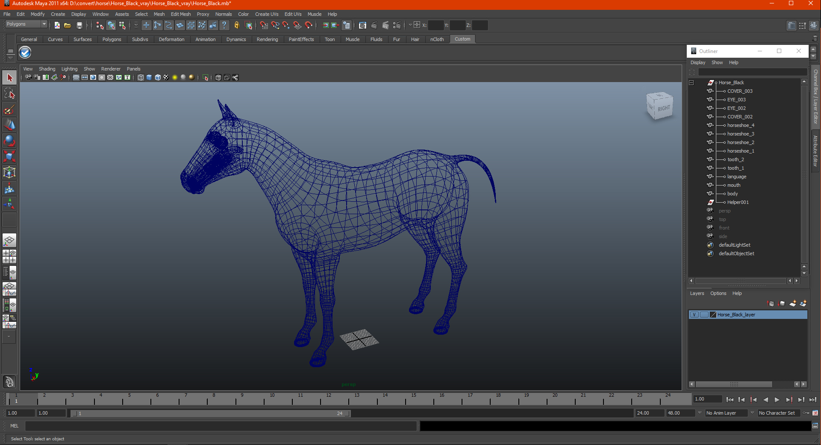The width and height of the screenshot is (821, 445).
Task: Activate the Lasso Select tool
Action: [9, 94]
